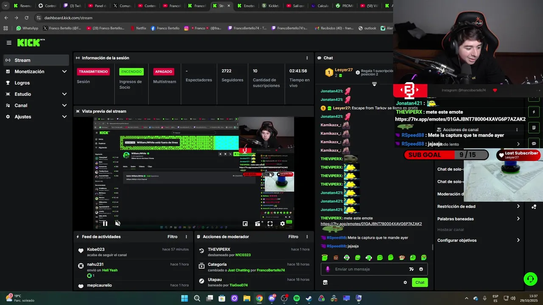Viewport: 543px width, 305px height.
Task: Expand Estudio sidebar section
Action: [x=36, y=94]
